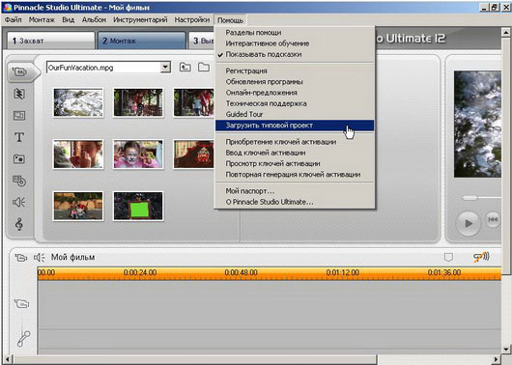512x365 pixels.
Task: Open the music section treble clef icon
Action: pyautogui.click(x=19, y=224)
